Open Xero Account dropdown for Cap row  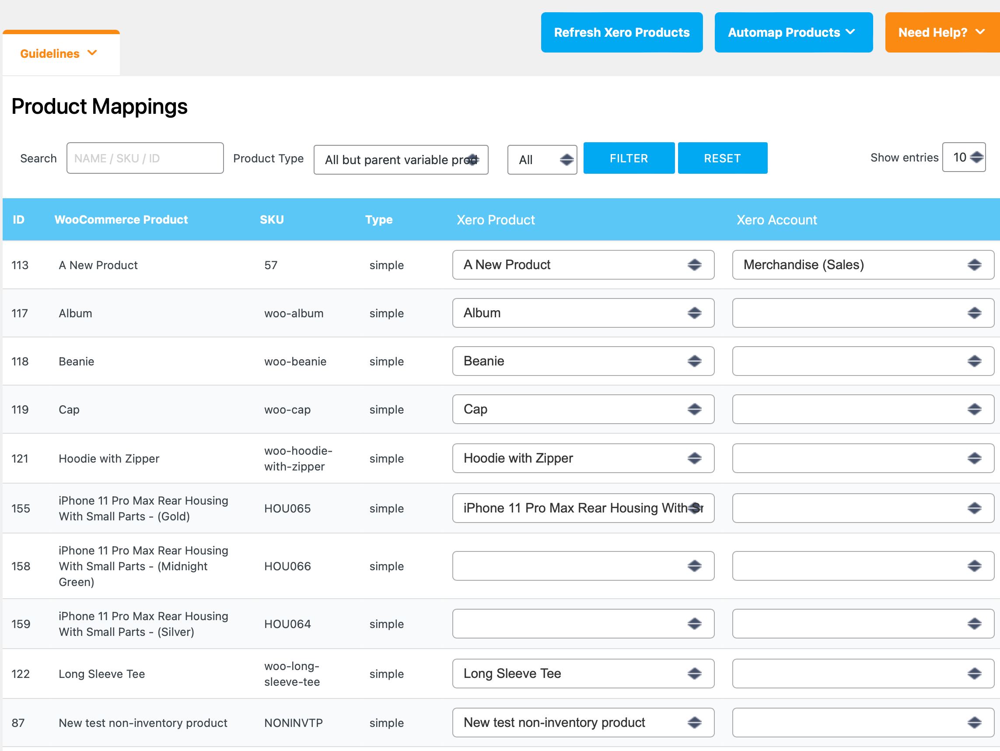[863, 409]
